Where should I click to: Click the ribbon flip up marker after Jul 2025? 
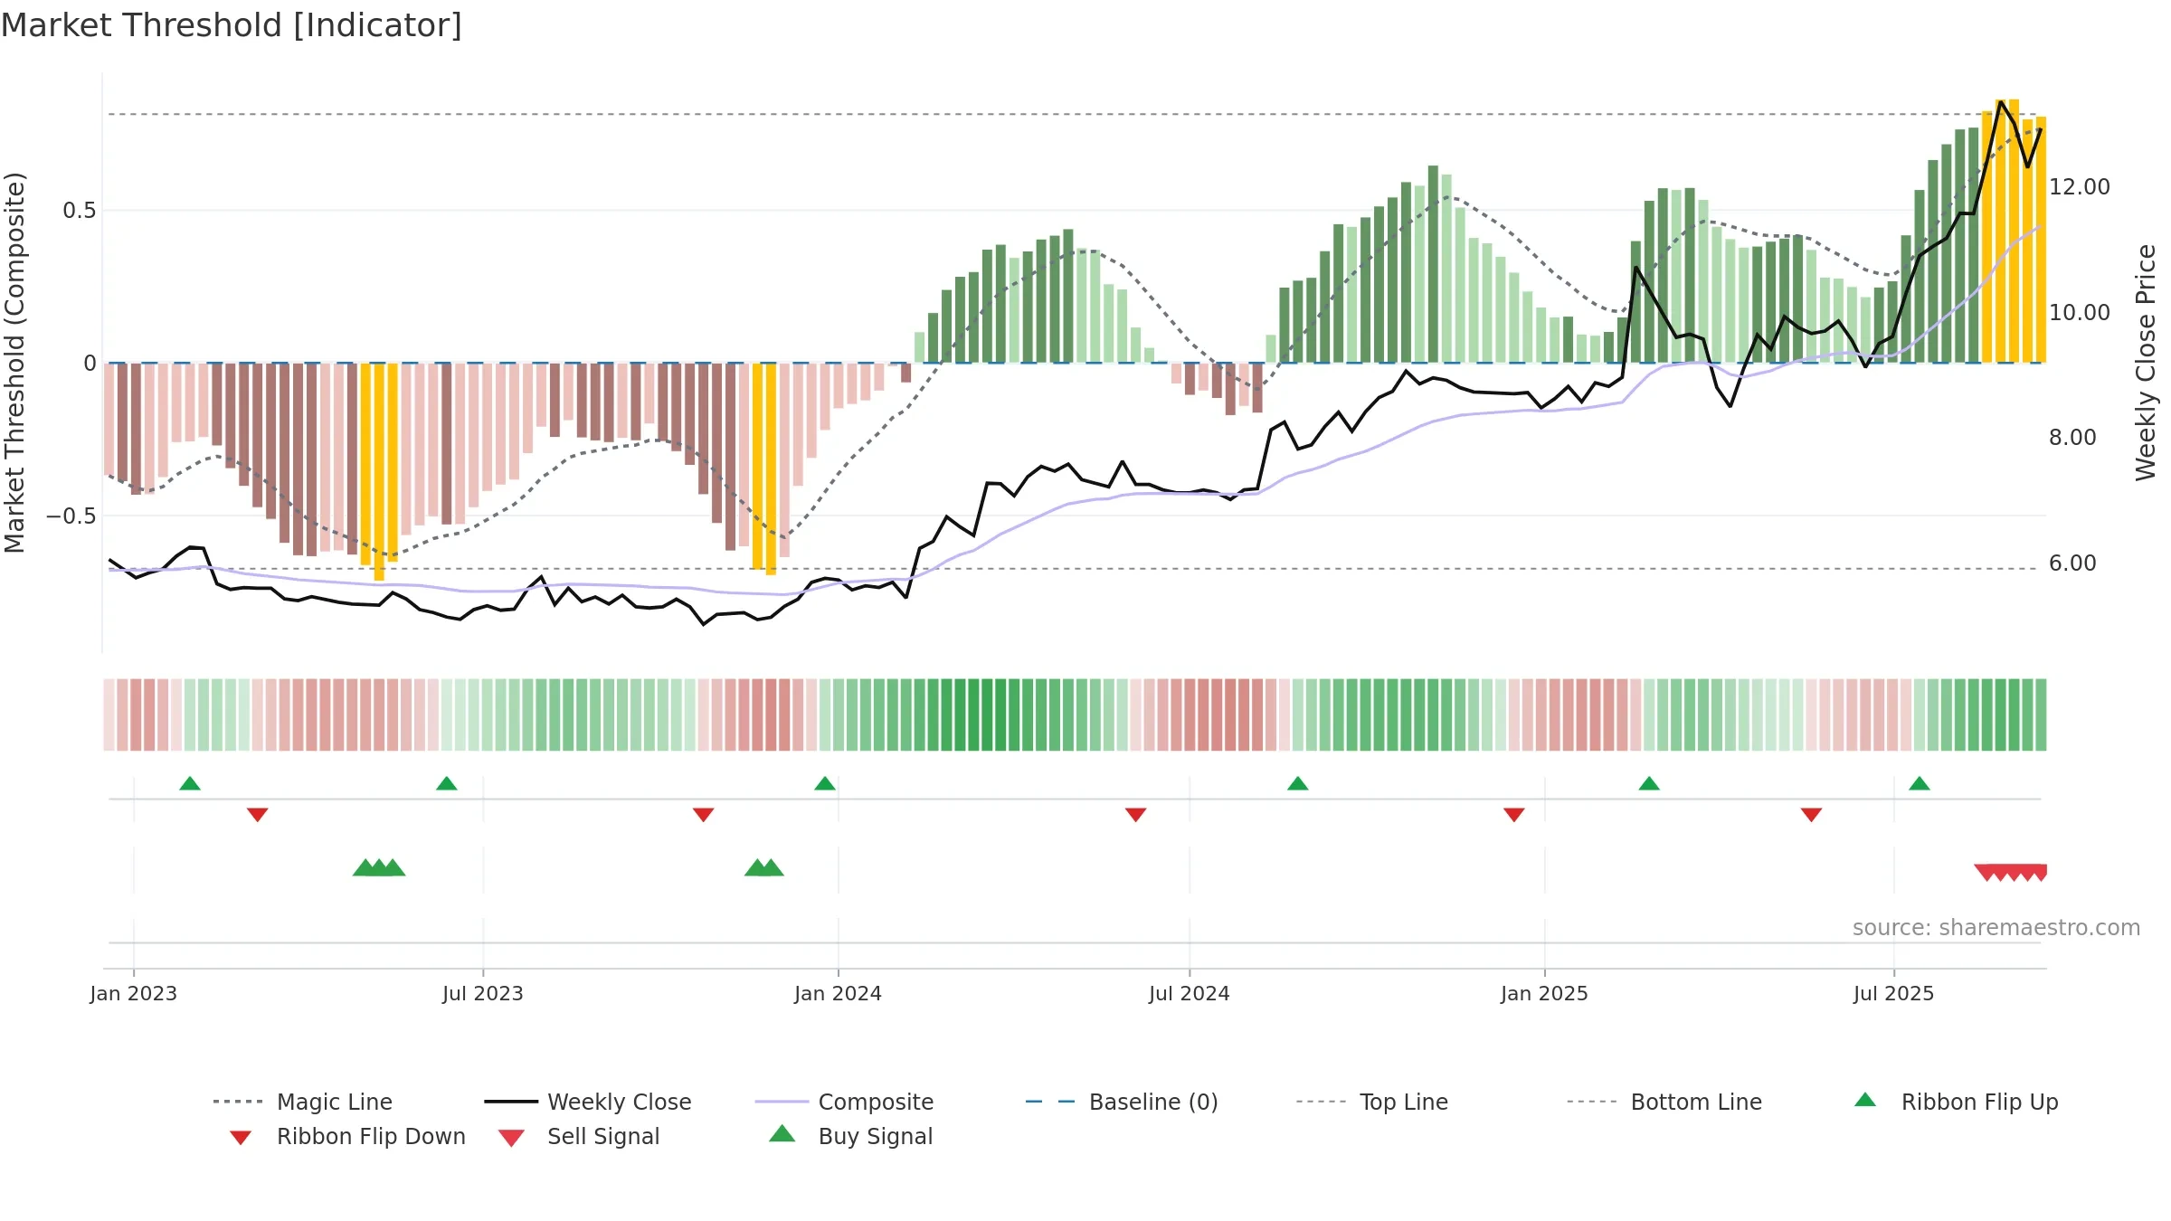(1920, 783)
